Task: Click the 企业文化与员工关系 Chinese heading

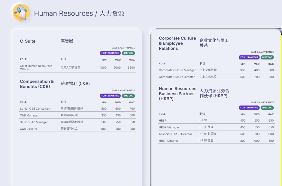Action: click(x=214, y=43)
